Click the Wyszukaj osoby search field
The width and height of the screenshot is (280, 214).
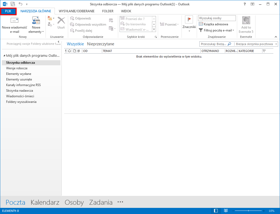[217, 18]
